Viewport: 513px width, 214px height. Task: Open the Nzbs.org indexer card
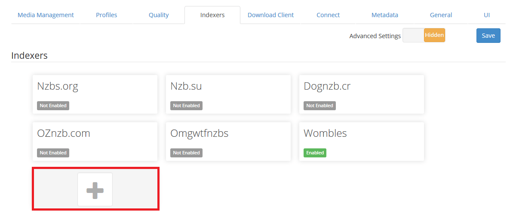(x=95, y=94)
